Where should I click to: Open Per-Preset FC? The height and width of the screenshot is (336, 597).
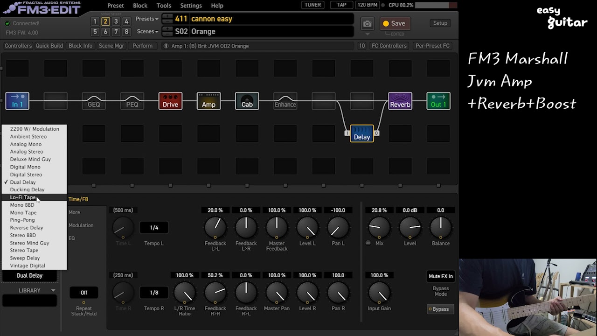coord(432,46)
